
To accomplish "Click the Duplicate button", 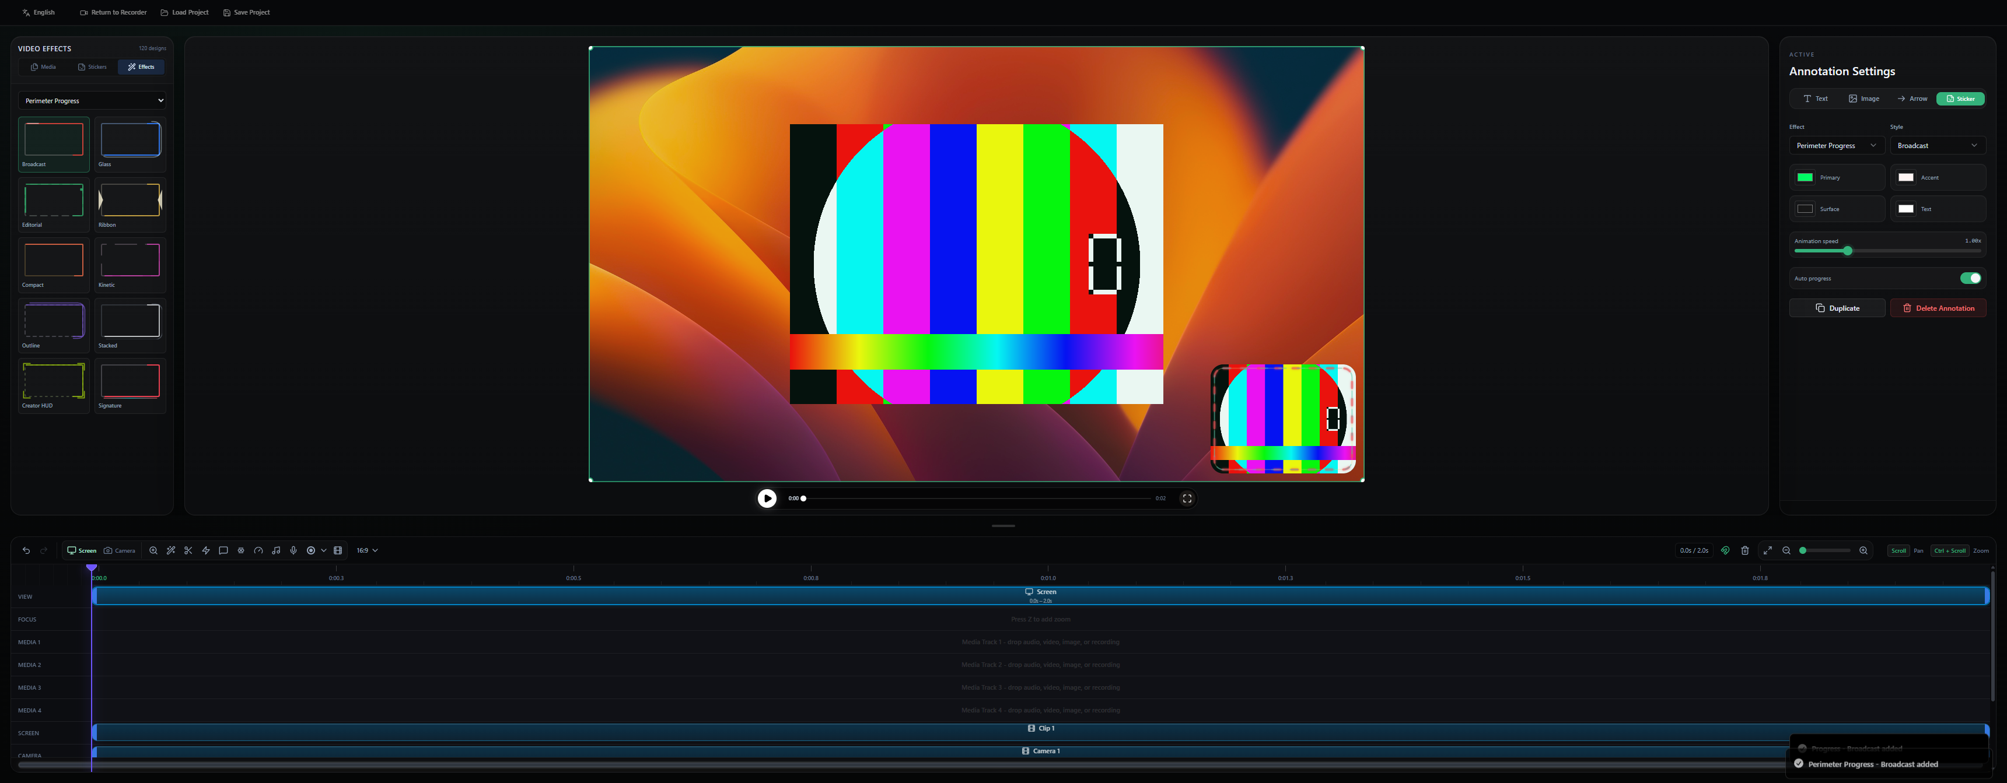I will [1837, 308].
